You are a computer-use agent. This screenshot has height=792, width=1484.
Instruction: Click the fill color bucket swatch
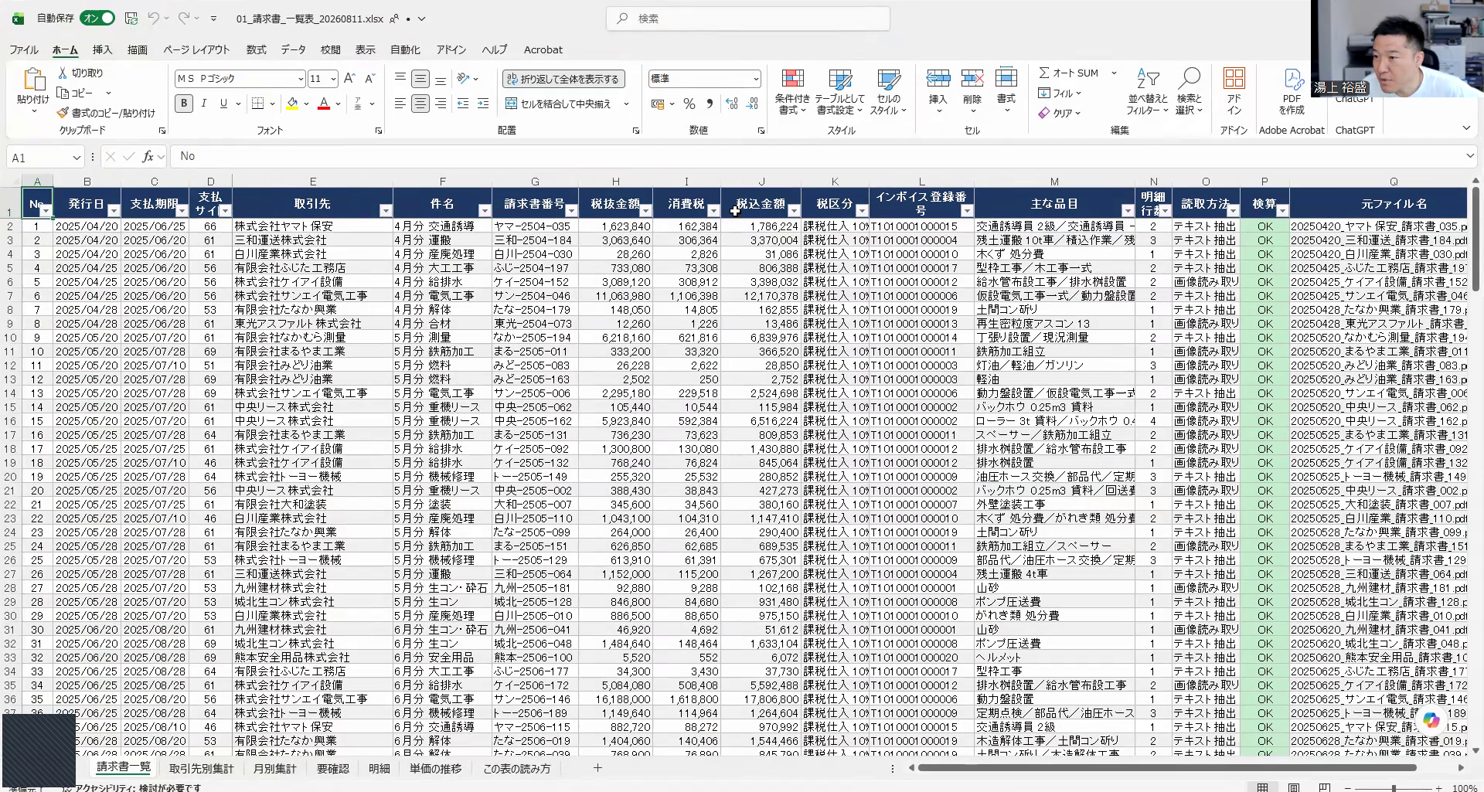click(292, 103)
